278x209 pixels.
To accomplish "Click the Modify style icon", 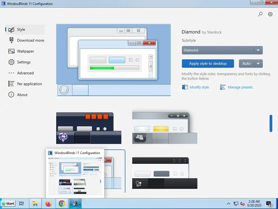I will [185, 87].
